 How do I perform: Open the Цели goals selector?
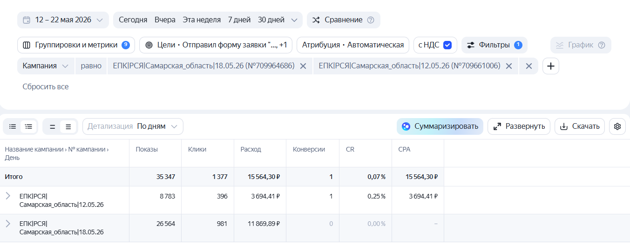pyautogui.click(x=216, y=45)
